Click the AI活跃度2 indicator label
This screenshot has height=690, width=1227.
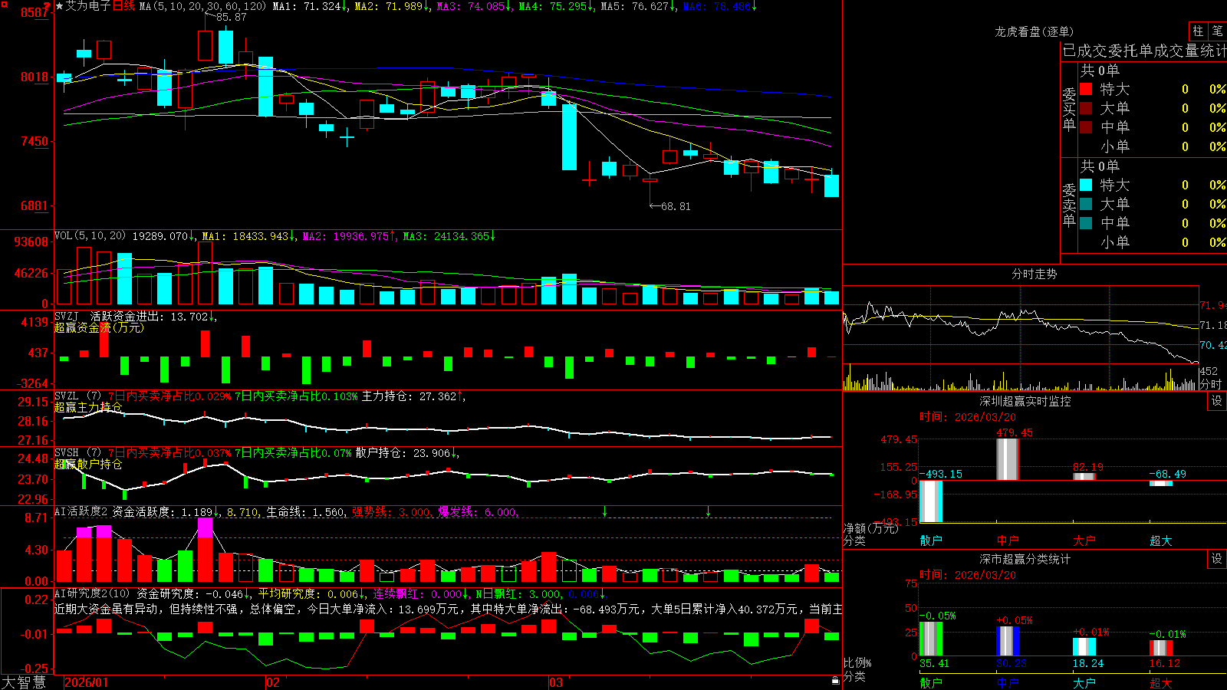81,512
